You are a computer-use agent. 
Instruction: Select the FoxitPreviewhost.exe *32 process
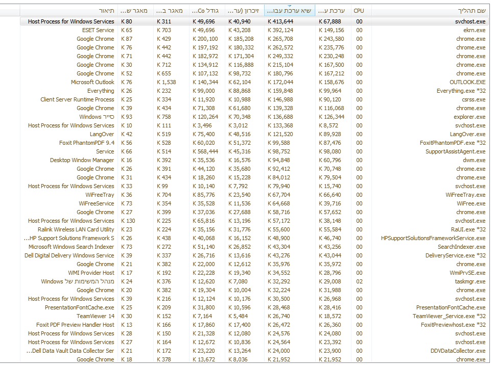click(453, 325)
